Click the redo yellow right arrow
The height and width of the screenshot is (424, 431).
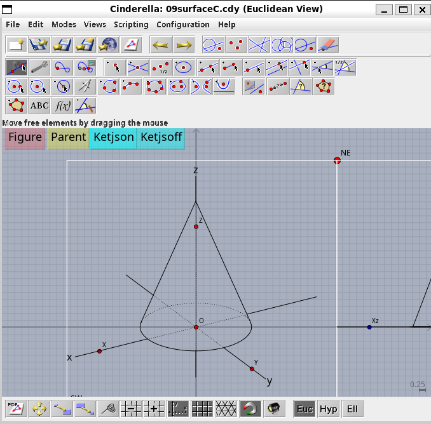[x=184, y=44]
